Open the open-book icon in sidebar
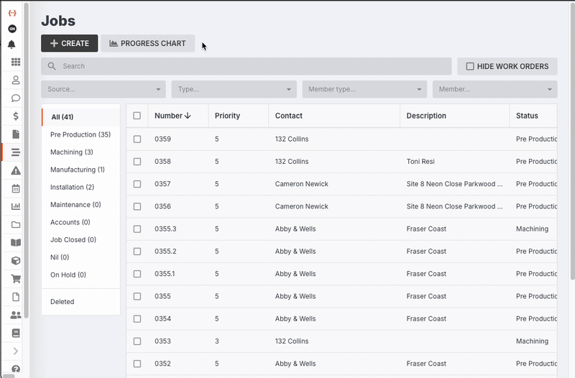575x378 pixels. pos(15,243)
